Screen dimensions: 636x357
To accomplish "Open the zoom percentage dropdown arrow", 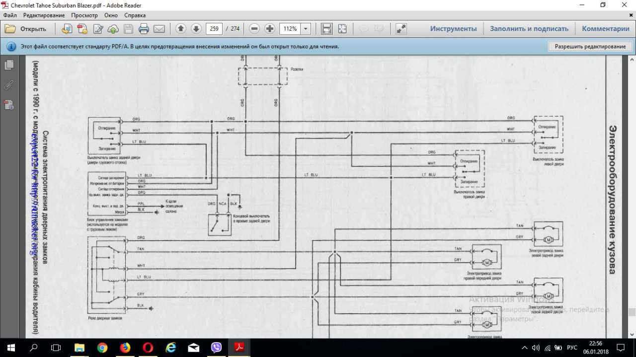I will (x=306, y=29).
